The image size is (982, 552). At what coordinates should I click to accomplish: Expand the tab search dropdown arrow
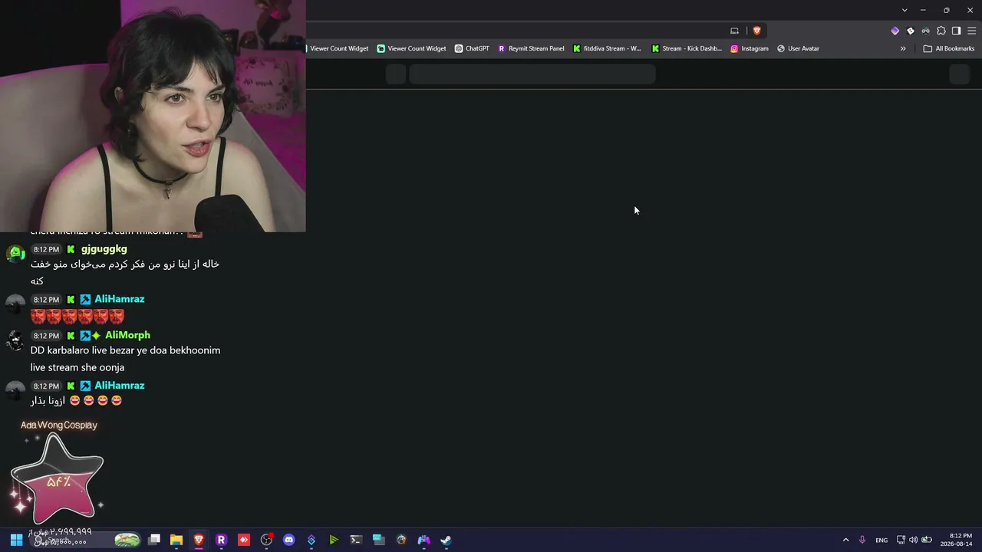[905, 10]
